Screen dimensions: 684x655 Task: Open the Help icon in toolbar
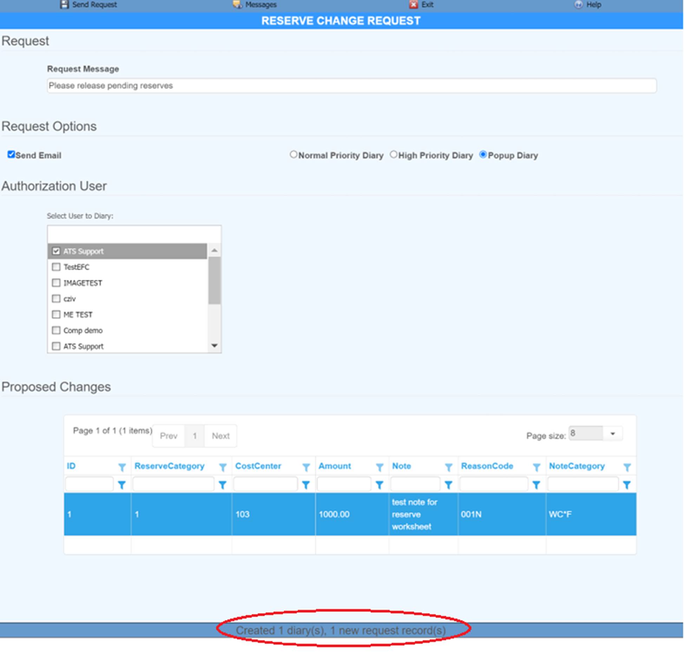coord(578,4)
